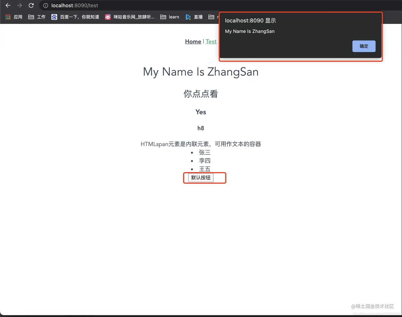Select the list item 张三
The image size is (402, 317).
click(204, 152)
